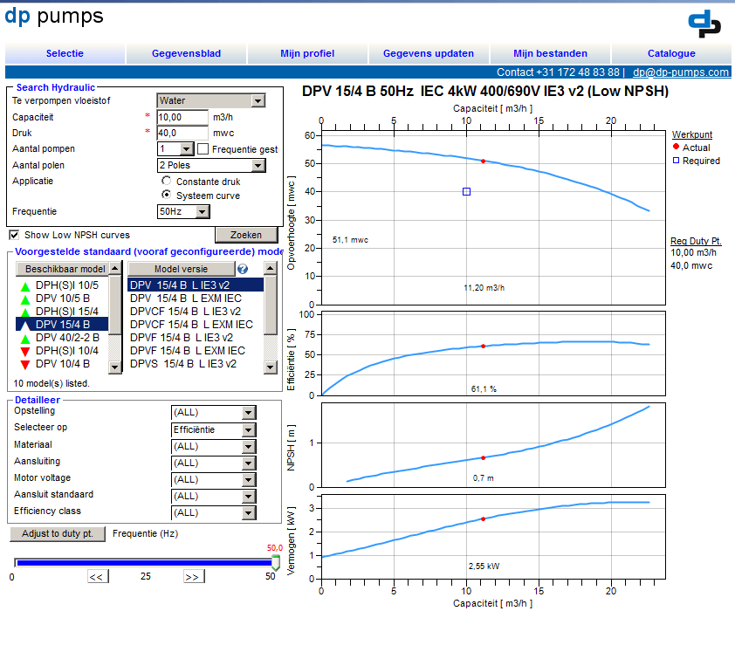
Task: Click the Adjust to duty pt. button
Action: pos(58,533)
